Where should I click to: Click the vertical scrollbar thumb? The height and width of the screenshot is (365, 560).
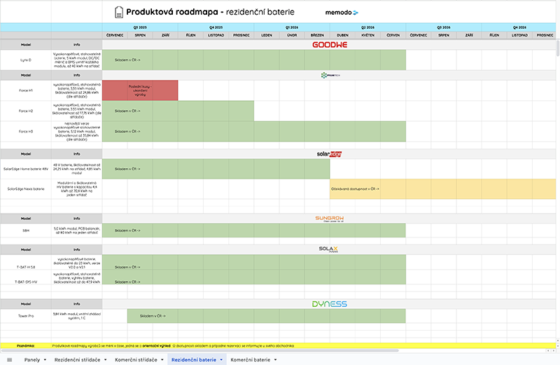(x=558, y=48)
